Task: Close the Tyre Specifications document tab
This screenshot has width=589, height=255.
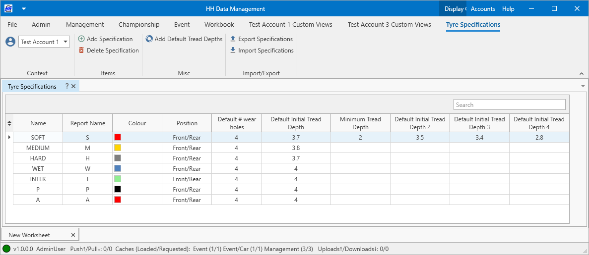Action: (73, 86)
